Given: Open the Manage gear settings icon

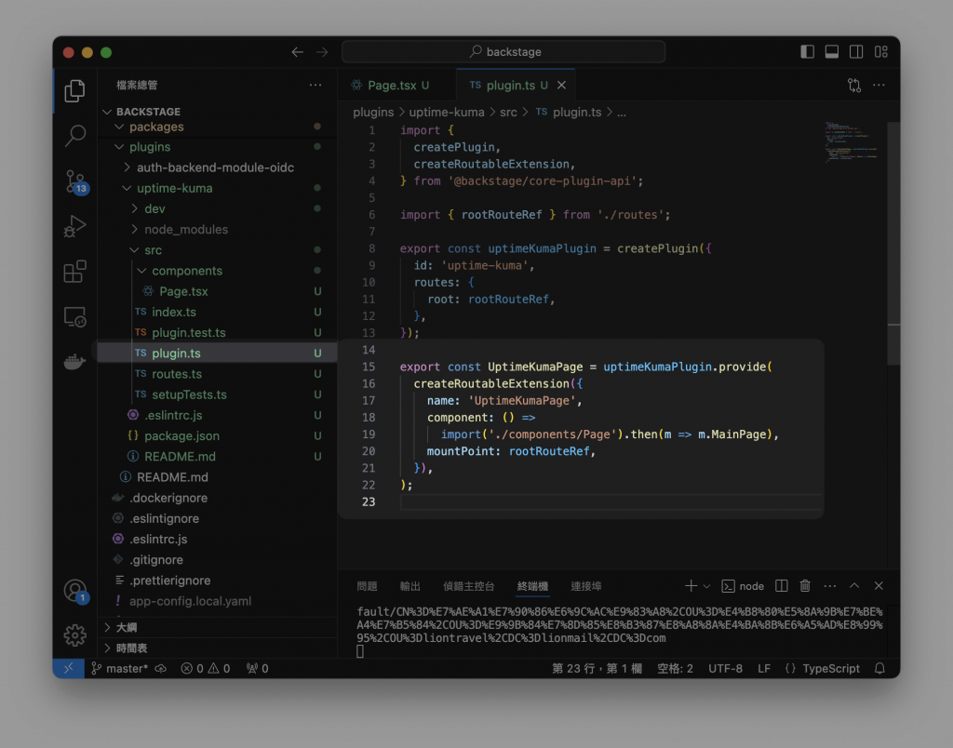Looking at the screenshot, I should coord(74,635).
